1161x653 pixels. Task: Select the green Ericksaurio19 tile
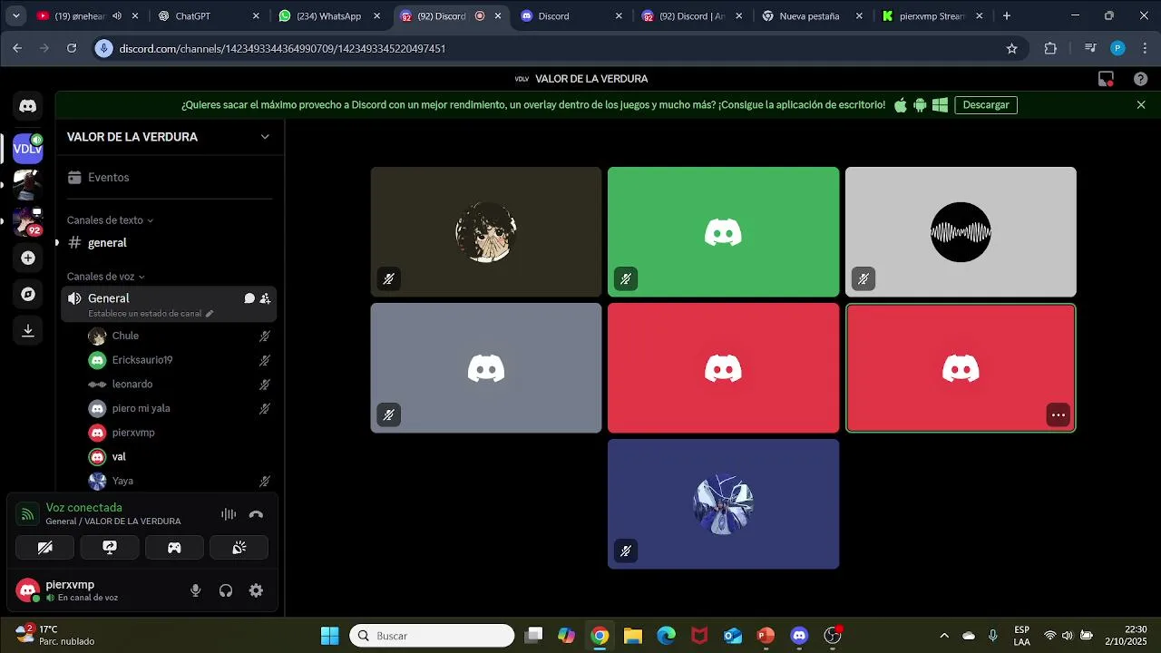pyautogui.click(x=723, y=232)
